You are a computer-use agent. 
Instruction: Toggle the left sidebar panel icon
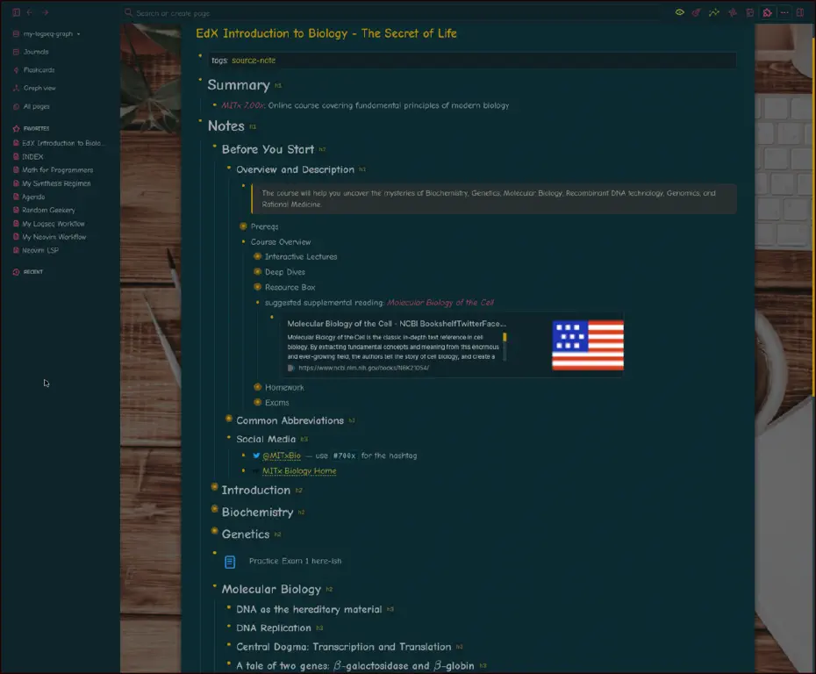point(16,12)
